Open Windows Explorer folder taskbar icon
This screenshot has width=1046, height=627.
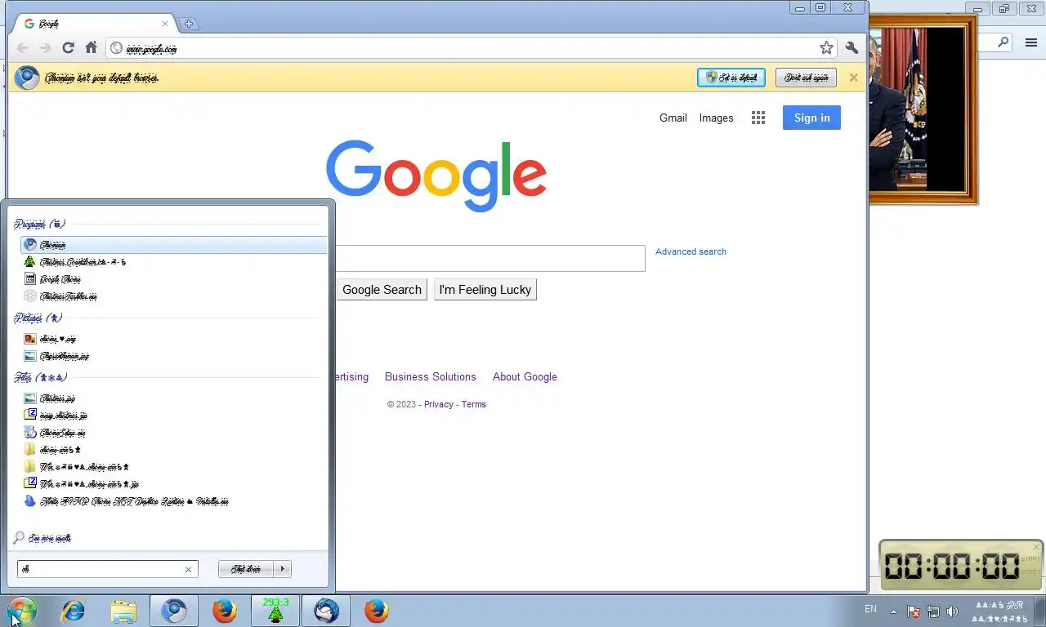coord(123,611)
